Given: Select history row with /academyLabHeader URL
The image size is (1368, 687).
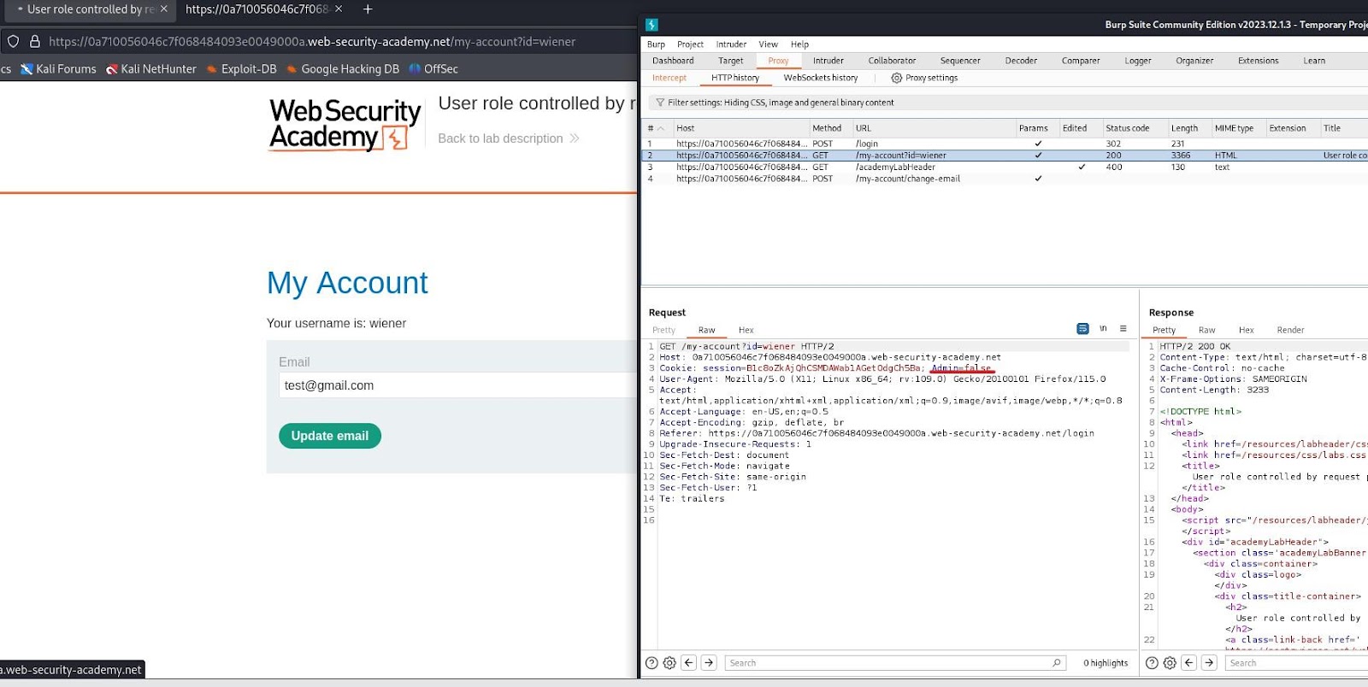Looking at the screenshot, I should (x=1005, y=167).
